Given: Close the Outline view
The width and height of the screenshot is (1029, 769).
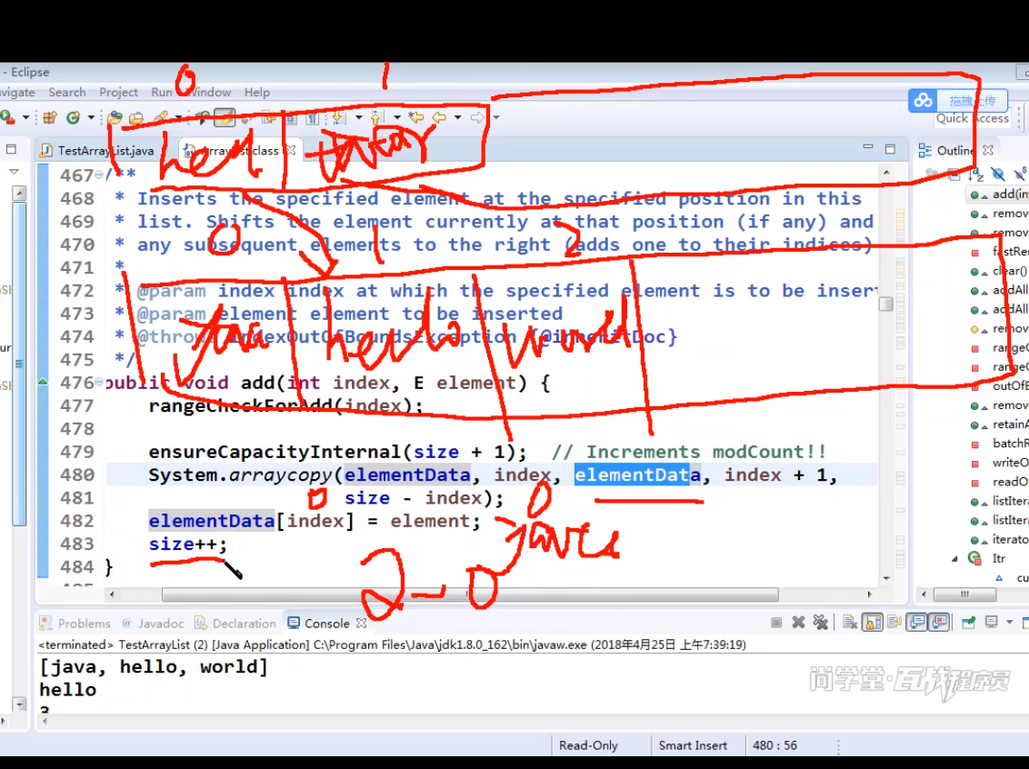Looking at the screenshot, I should (988, 150).
